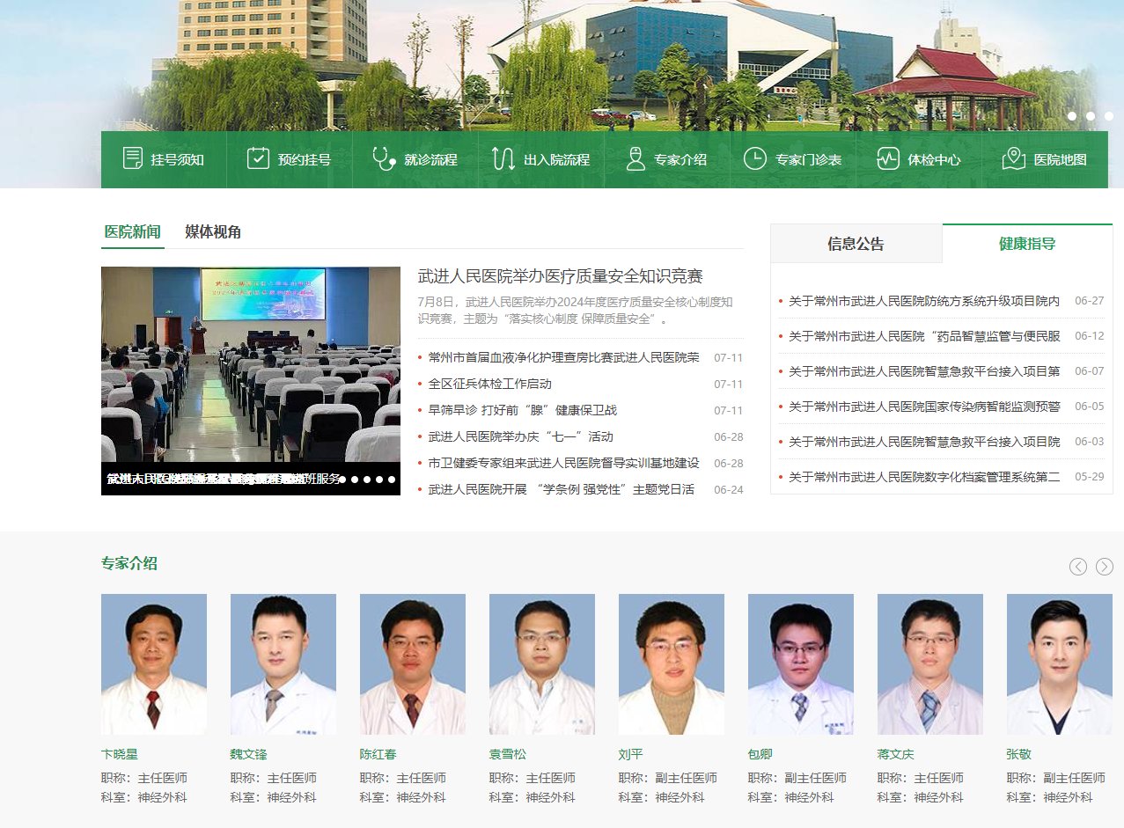Image resolution: width=1124 pixels, height=828 pixels.
Task: Show previous experts with left arrow
Action: (x=1078, y=567)
